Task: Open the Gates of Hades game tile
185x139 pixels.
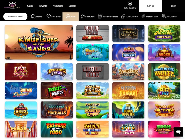Action: point(164,52)
